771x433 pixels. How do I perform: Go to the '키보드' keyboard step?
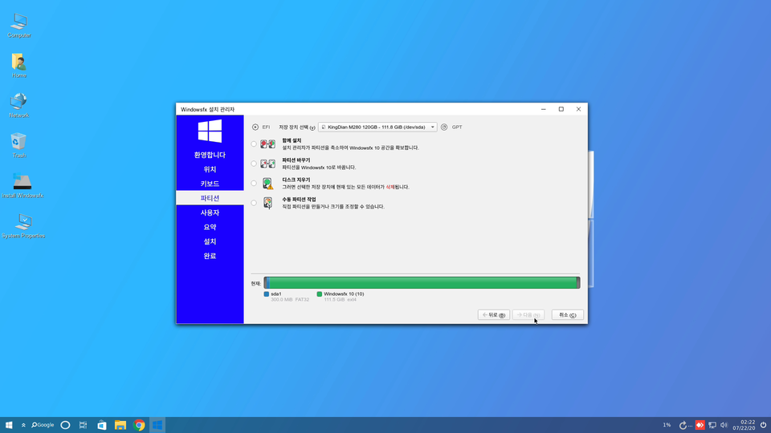point(210,184)
